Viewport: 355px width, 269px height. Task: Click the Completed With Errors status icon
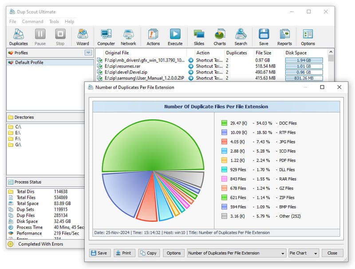click(11, 244)
